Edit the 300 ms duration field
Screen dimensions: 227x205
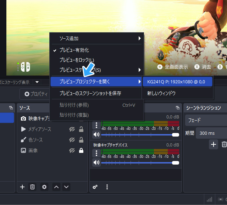pyautogui.click(x=211, y=133)
